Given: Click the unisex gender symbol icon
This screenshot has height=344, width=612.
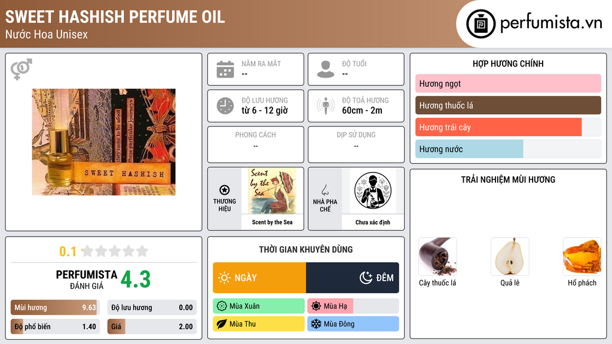Looking at the screenshot, I should point(22,69).
